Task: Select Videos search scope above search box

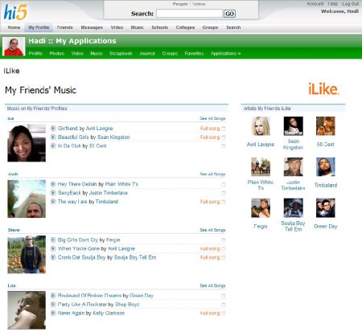Action: click(x=199, y=4)
